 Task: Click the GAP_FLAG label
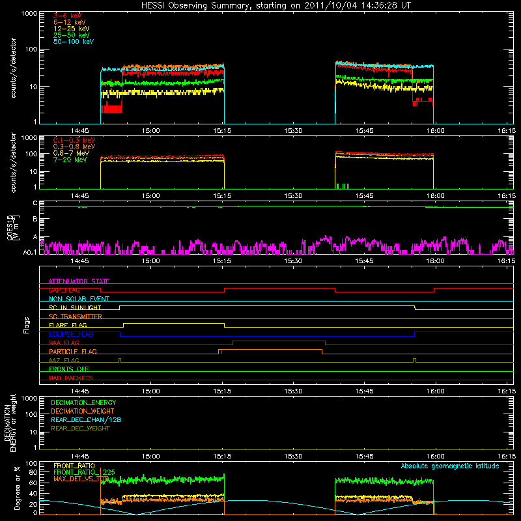64,290
